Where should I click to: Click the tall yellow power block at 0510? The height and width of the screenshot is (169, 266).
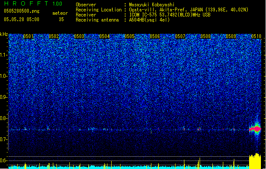coord(255,161)
